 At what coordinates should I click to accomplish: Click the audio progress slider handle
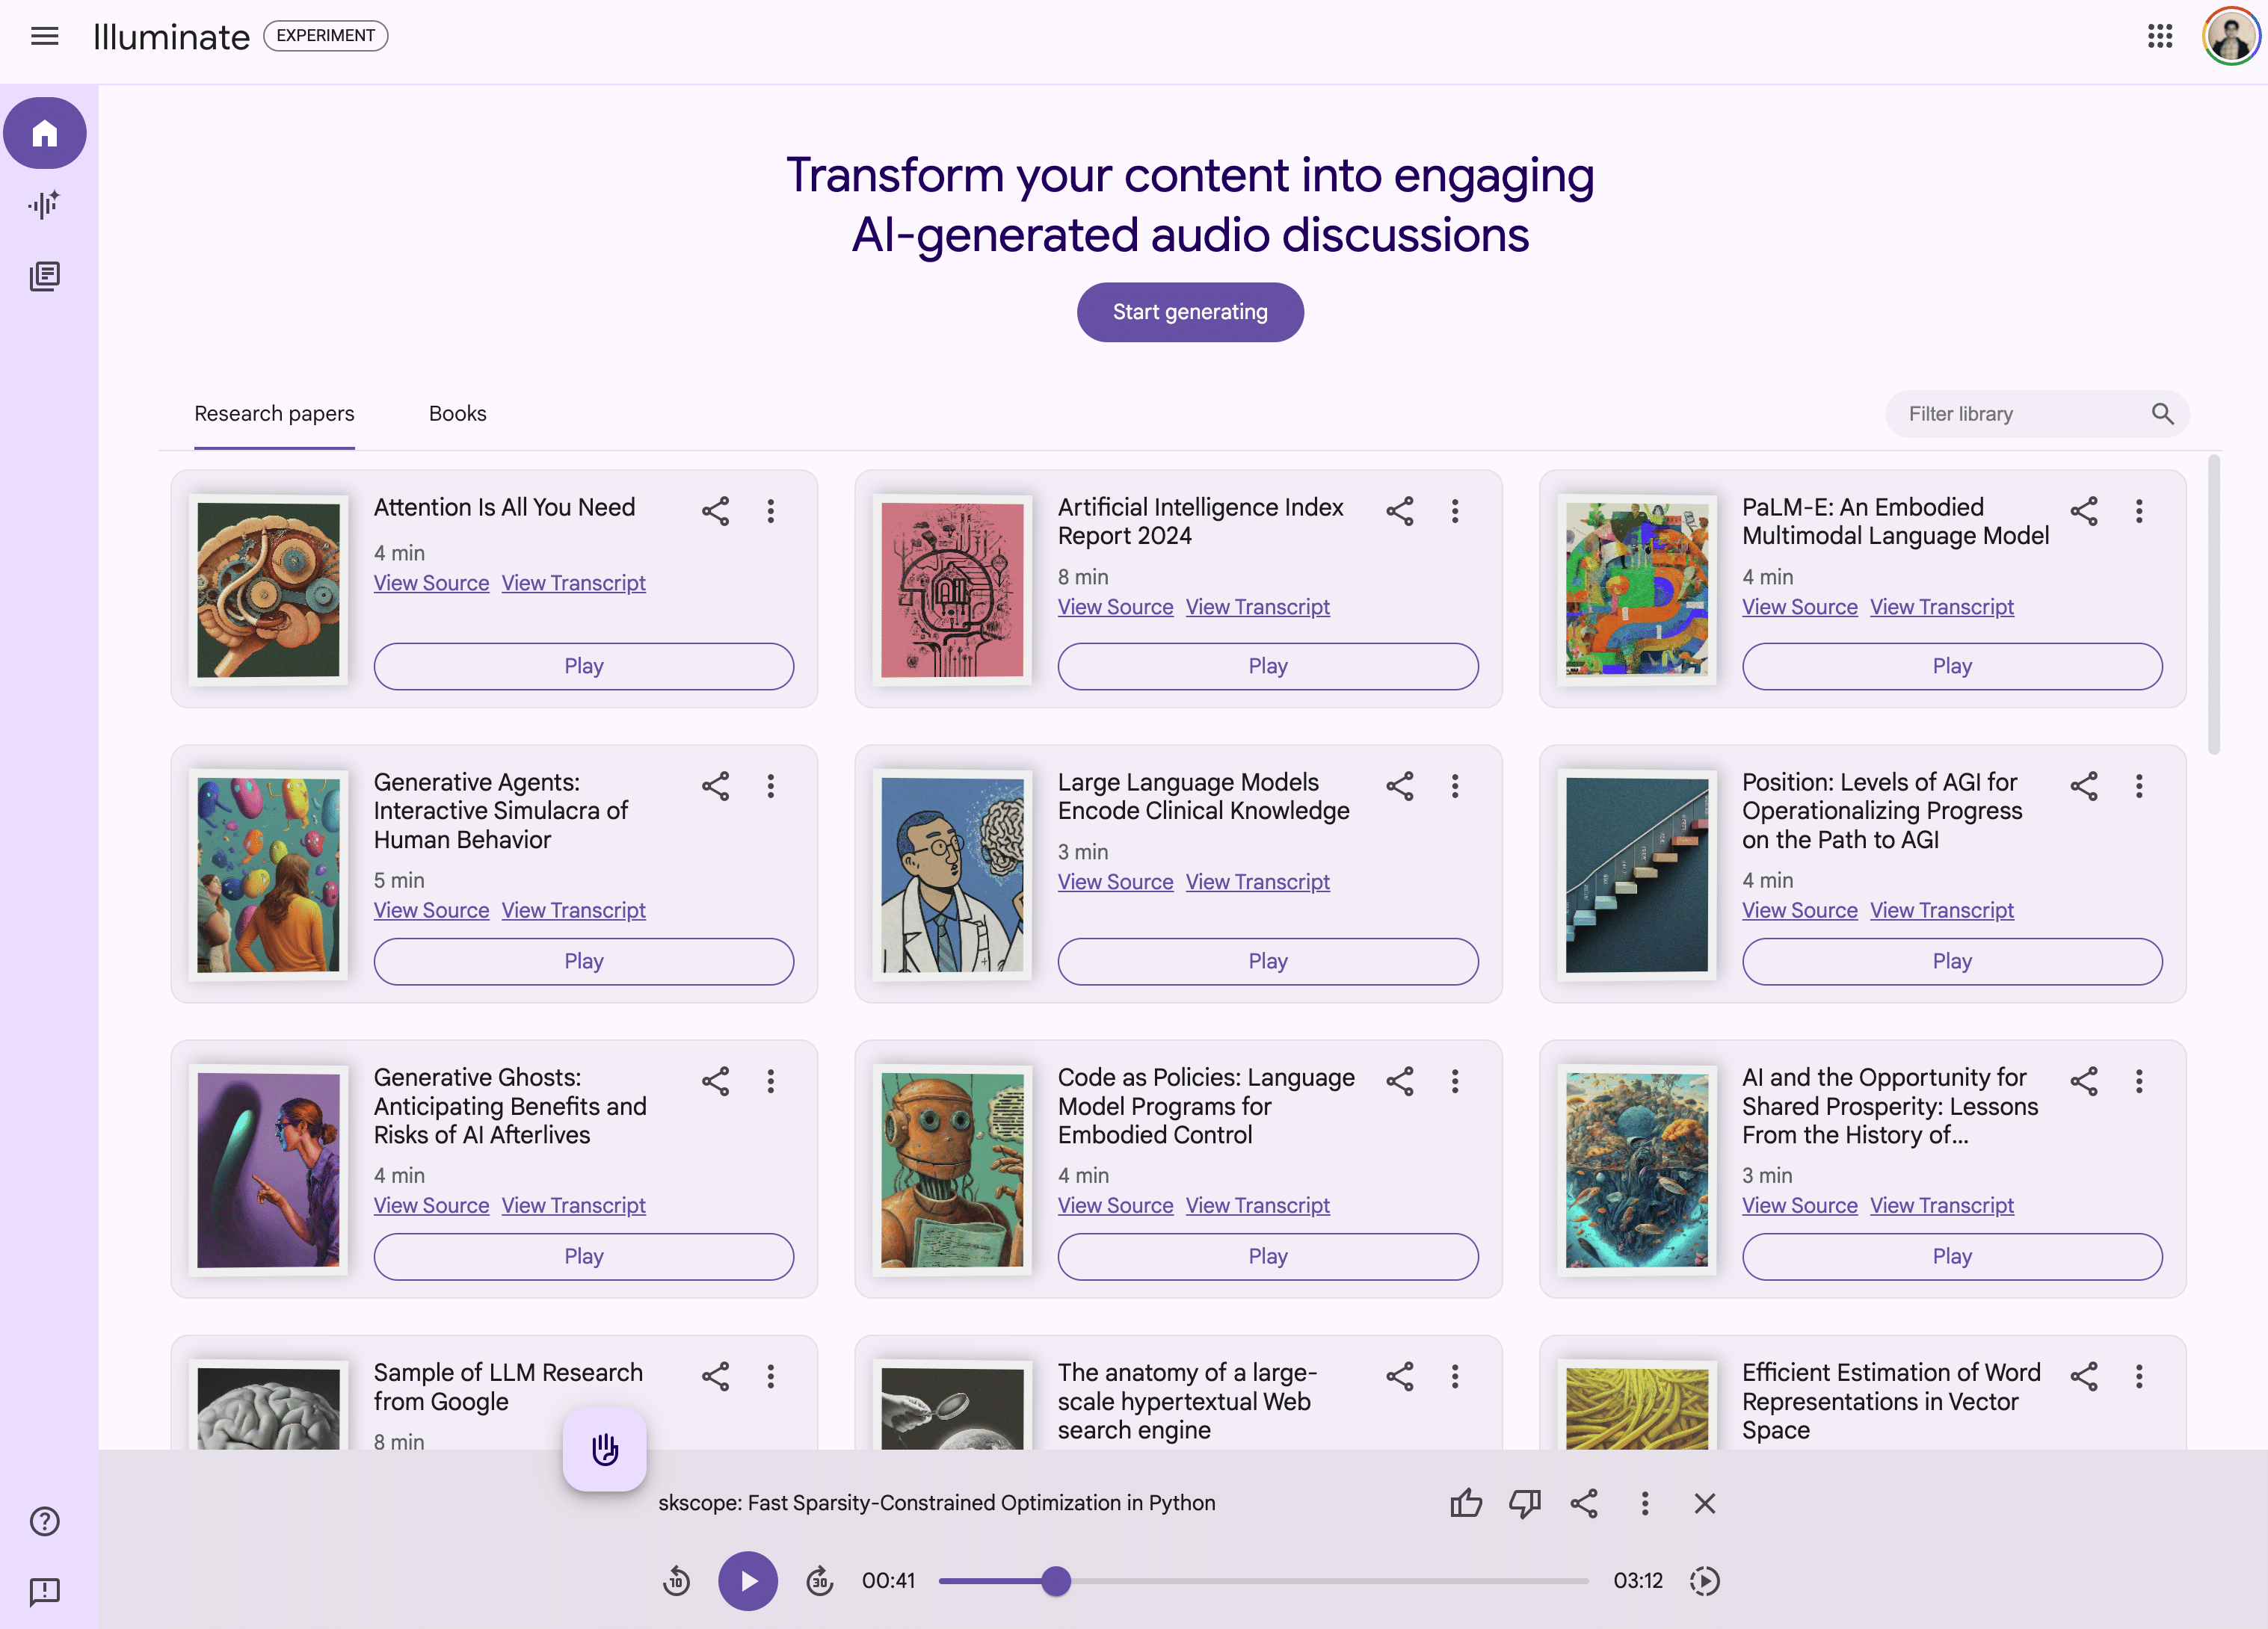[1056, 1581]
